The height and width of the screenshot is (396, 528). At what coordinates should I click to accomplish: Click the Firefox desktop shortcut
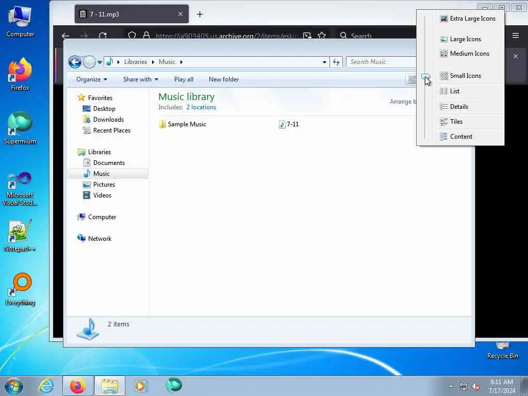coord(20,74)
